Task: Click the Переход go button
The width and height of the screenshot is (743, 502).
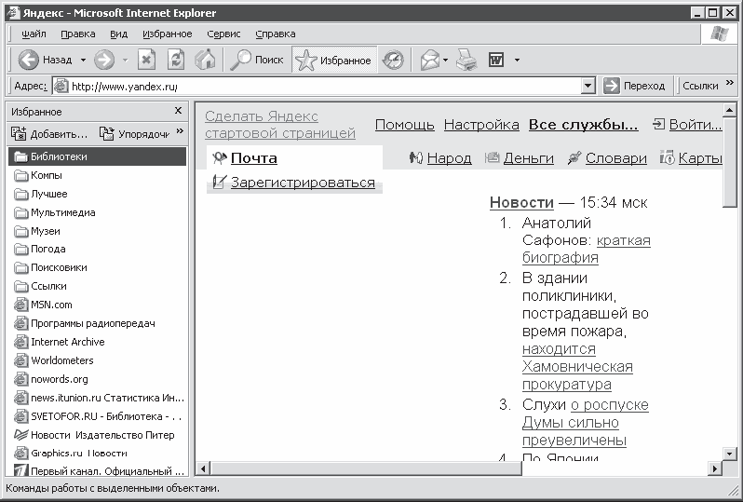Action: point(634,86)
